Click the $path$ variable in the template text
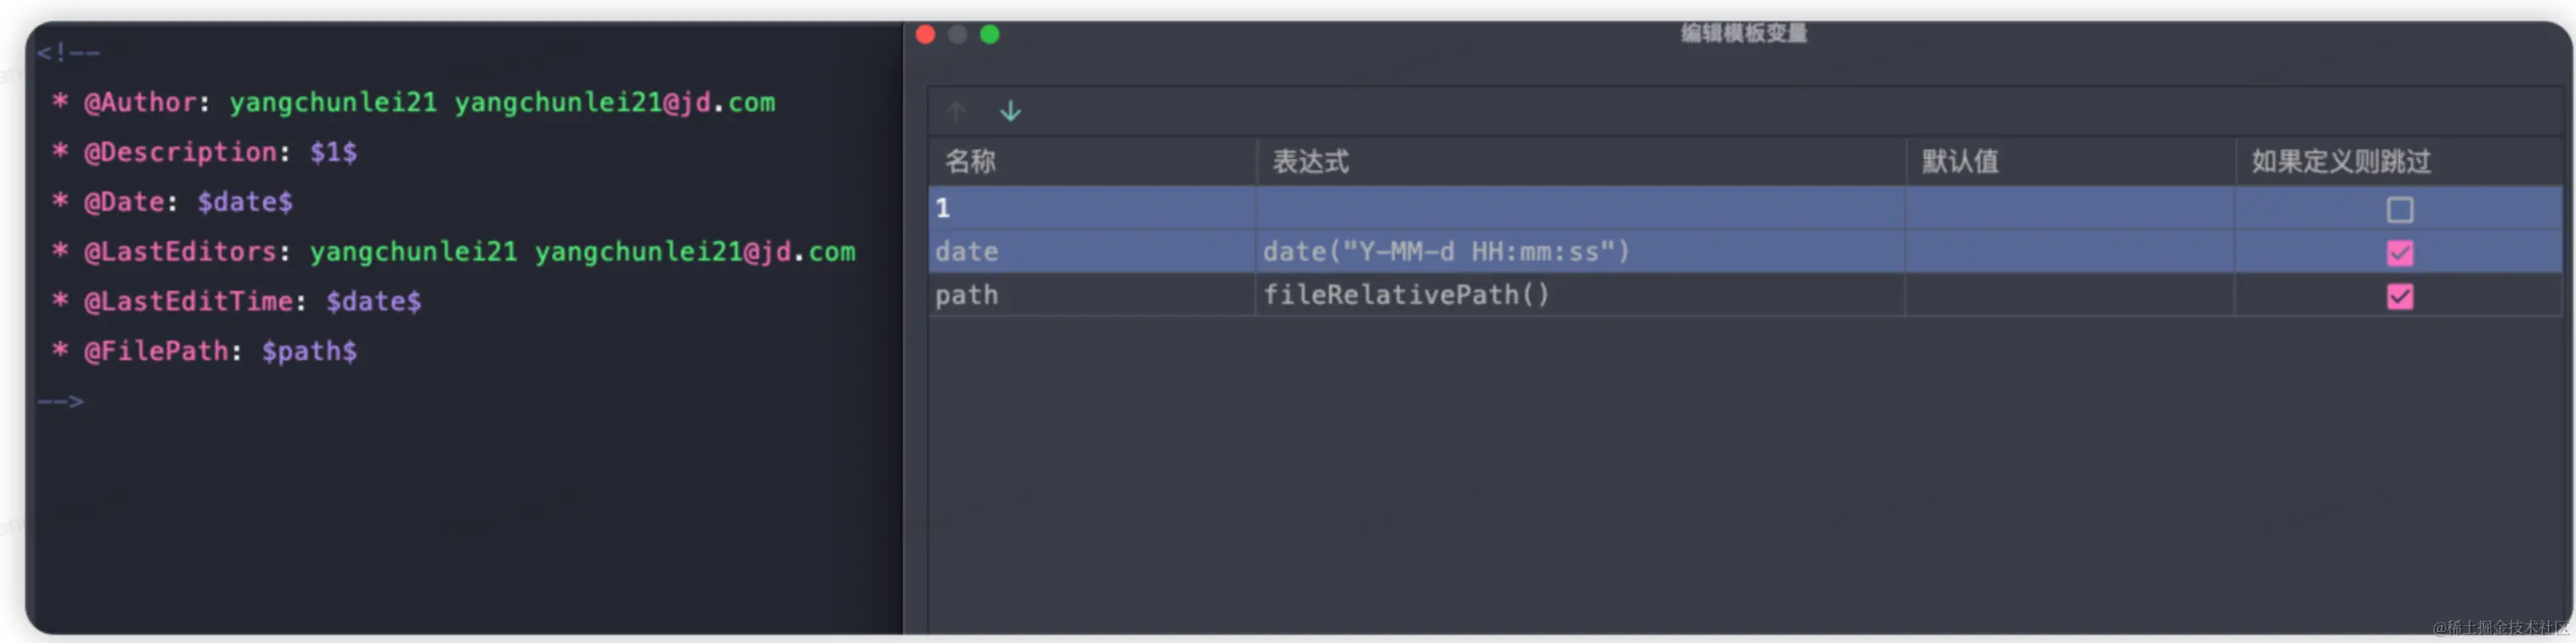This screenshot has width=2576, height=643. [x=309, y=352]
